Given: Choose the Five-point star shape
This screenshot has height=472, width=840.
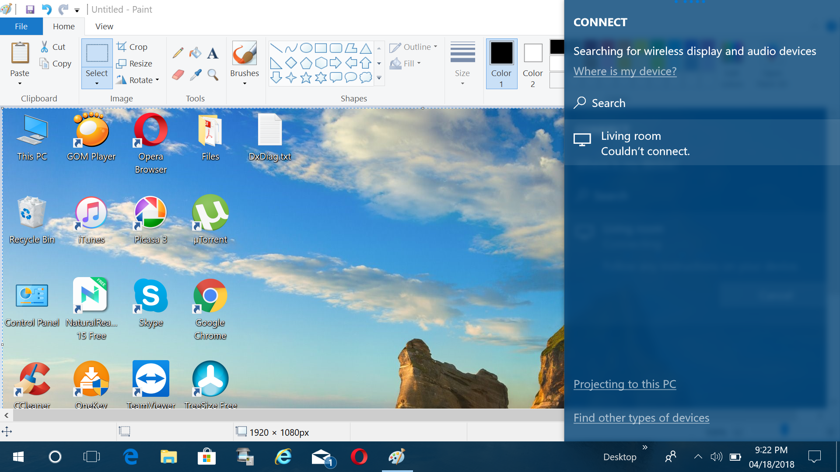Looking at the screenshot, I should tap(306, 78).
